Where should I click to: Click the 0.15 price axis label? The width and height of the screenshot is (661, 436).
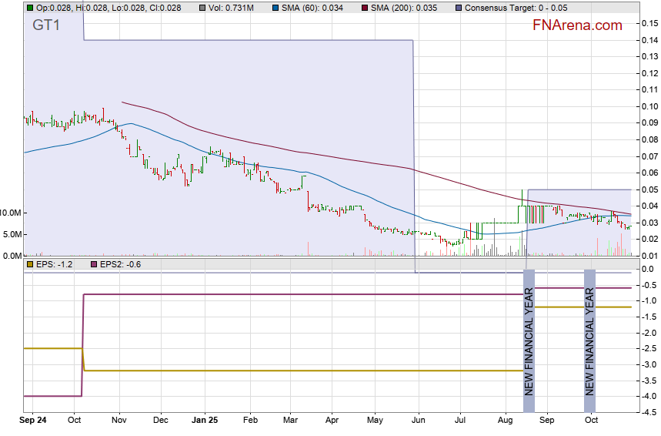648,24
